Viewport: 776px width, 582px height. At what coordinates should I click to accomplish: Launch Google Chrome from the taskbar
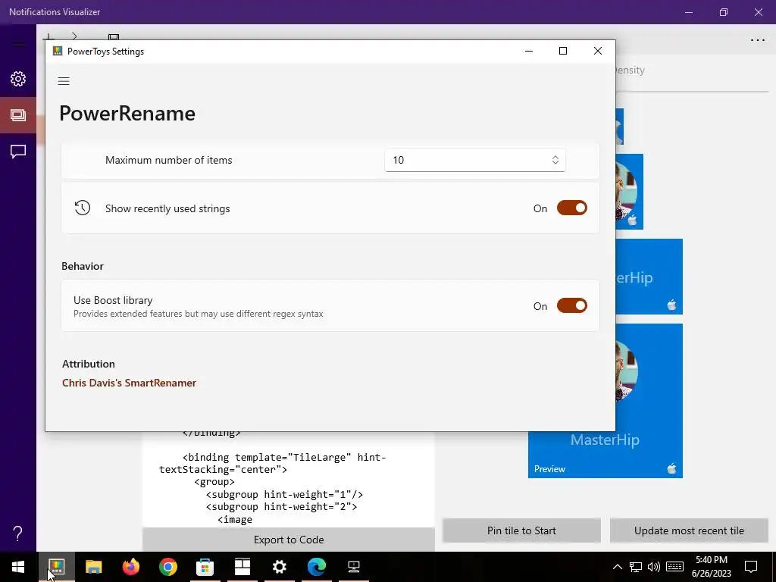167,567
